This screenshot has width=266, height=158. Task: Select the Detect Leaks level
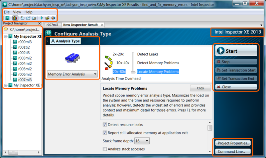pos(148,54)
